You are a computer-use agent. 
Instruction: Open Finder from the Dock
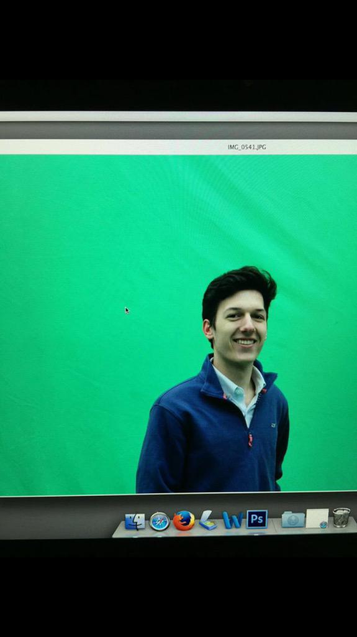(135, 521)
